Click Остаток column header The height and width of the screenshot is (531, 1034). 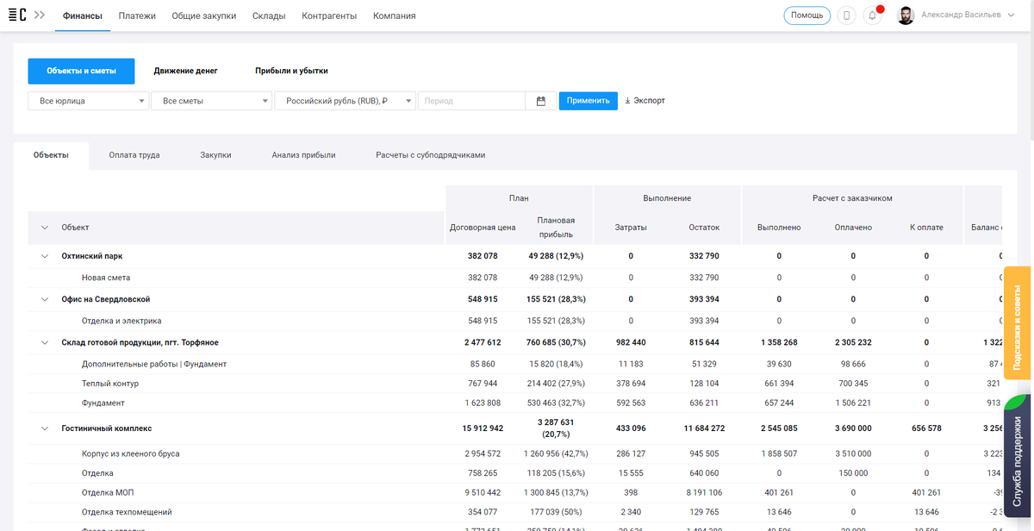[x=704, y=228]
